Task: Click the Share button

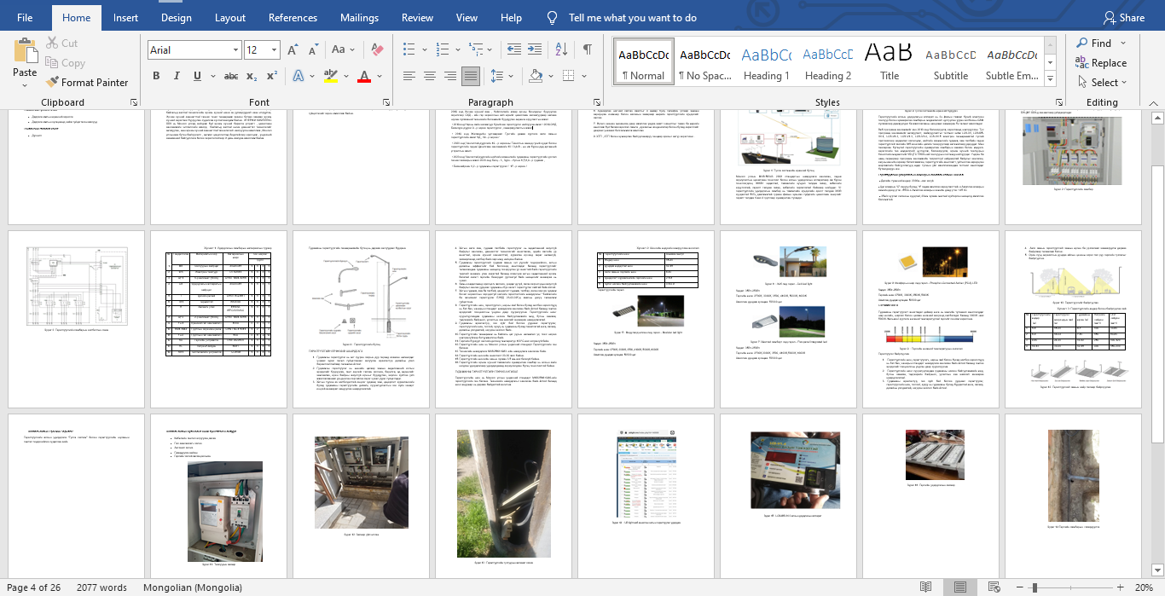Action: pyautogui.click(x=1123, y=18)
